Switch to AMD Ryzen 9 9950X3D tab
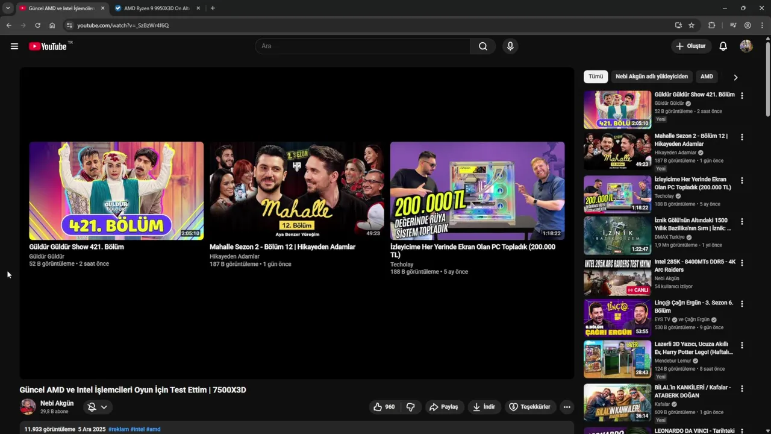The image size is (771, 434). pos(157,8)
